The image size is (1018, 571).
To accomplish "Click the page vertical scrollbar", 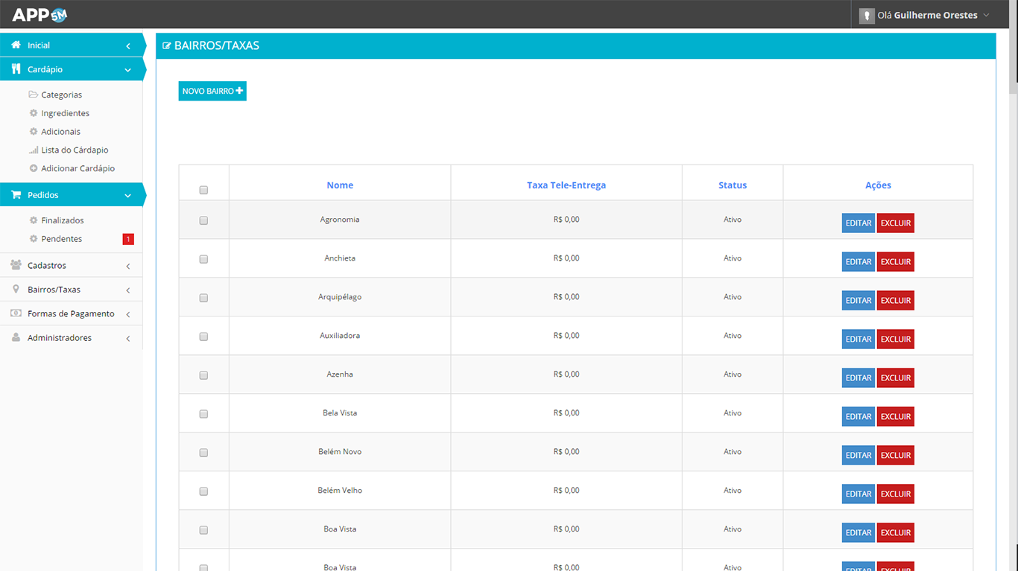I will [x=1013, y=298].
